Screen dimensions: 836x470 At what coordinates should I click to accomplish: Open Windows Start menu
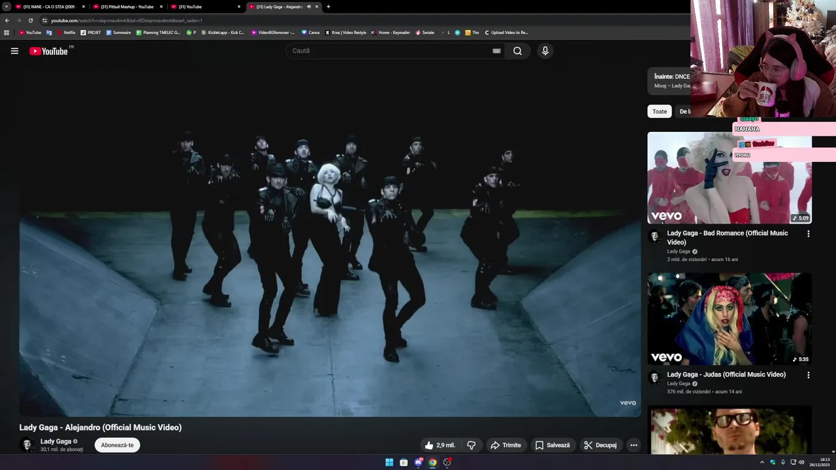[389, 462]
